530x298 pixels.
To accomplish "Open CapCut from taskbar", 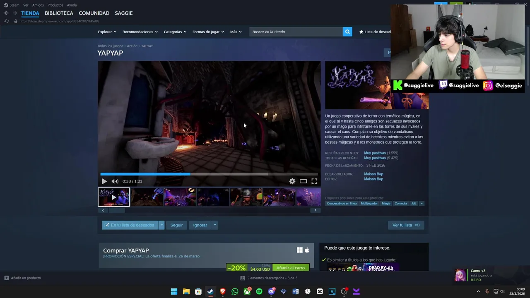I will [320, 291].
